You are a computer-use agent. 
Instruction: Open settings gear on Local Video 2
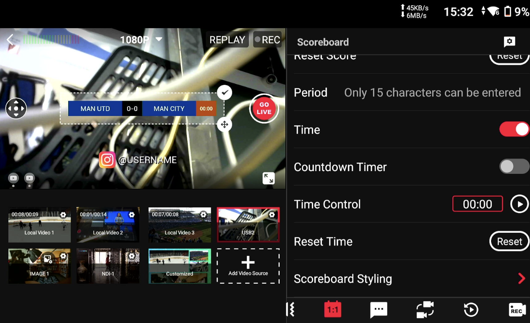[132, 215]
